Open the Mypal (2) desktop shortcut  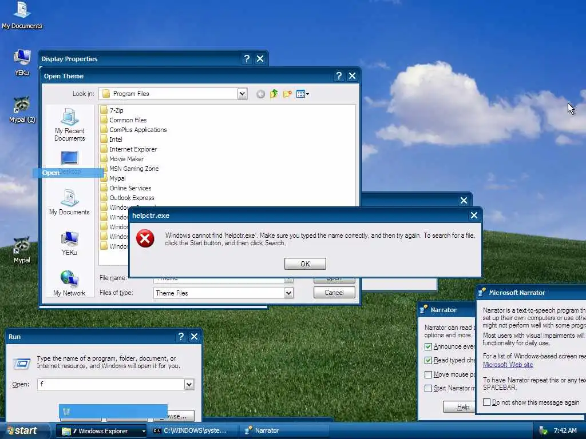click(22, 110)
